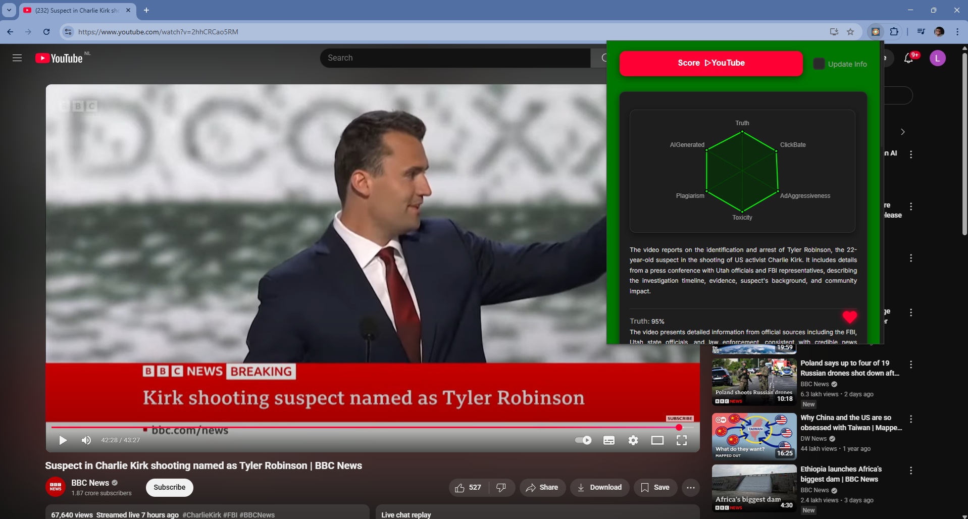Open the media control toolbar icon

pos(921,32)
